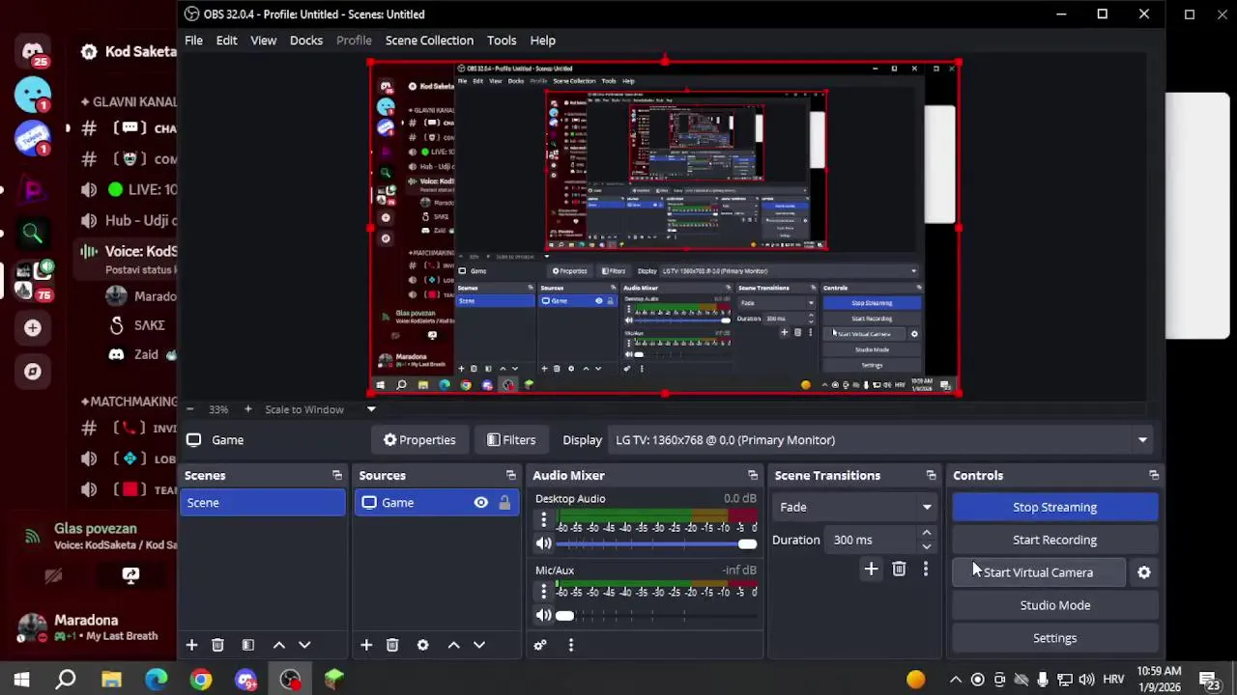Increase transition duration stepper up

click(x=926, y=534)
